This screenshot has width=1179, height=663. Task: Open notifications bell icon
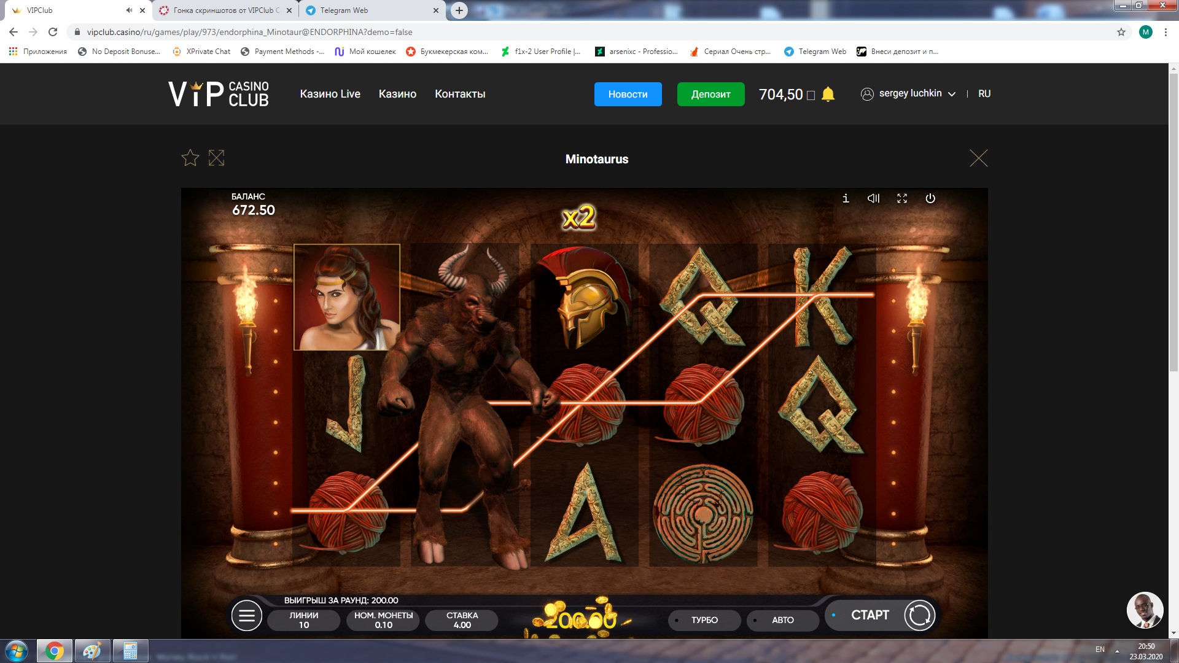[828, 94]
